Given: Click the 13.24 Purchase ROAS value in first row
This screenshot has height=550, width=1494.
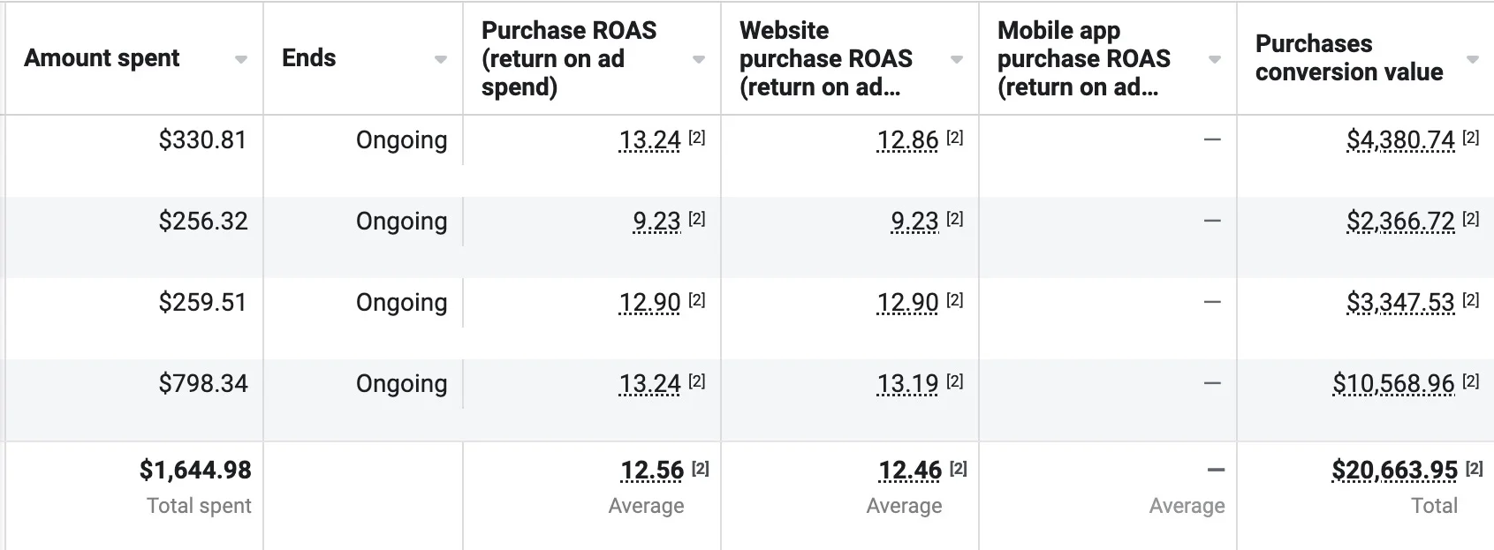Looking at the screenshot, I should [x=649, y=140].
